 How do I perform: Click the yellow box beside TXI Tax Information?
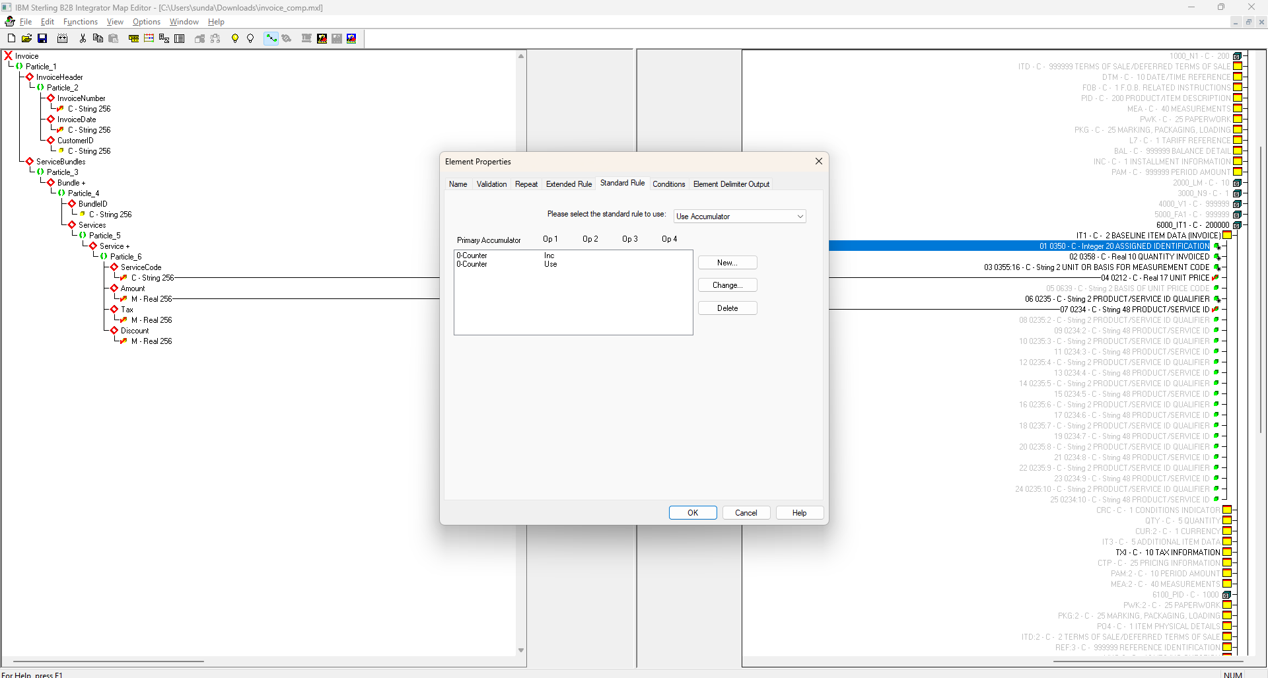tap(1227, 553)
